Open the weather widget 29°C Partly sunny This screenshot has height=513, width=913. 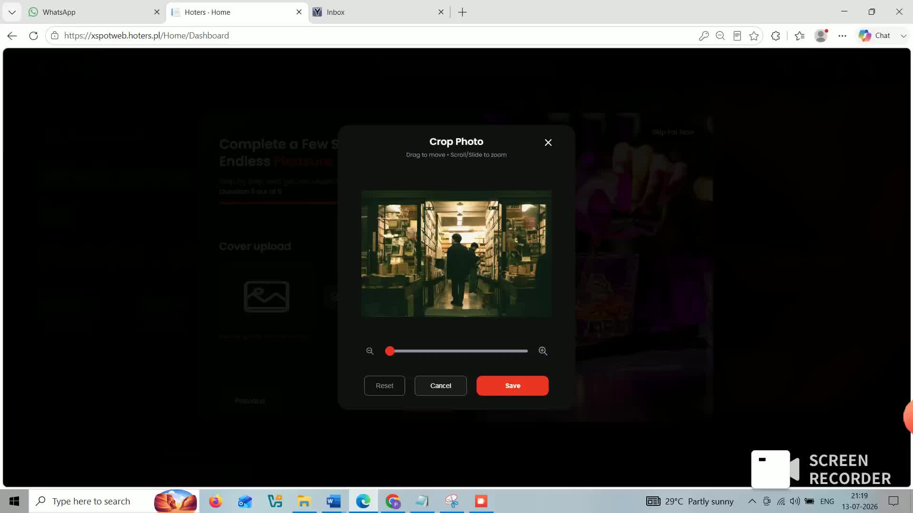pyautogui.click(x=690, y=501)
